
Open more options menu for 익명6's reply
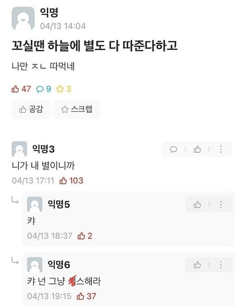221,264
